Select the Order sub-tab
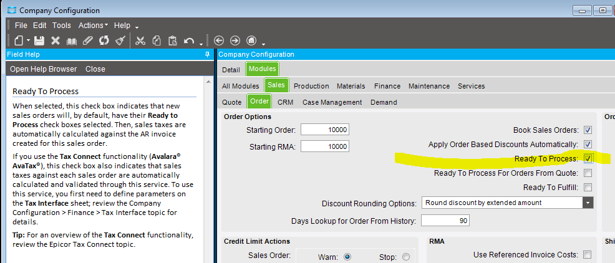The width and height of the screenshot is (615, 263). point(259,102)
